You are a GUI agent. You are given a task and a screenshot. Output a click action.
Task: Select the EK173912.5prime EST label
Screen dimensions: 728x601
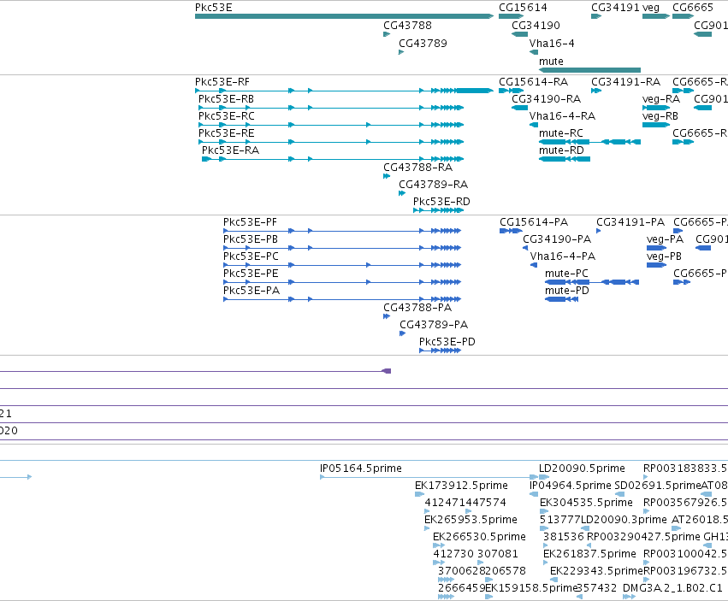(x=461, y=486)
